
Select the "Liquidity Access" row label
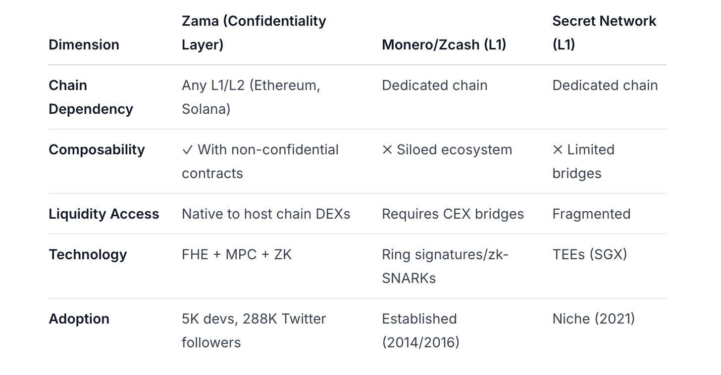pyautogui.click(x=104, y=214)
